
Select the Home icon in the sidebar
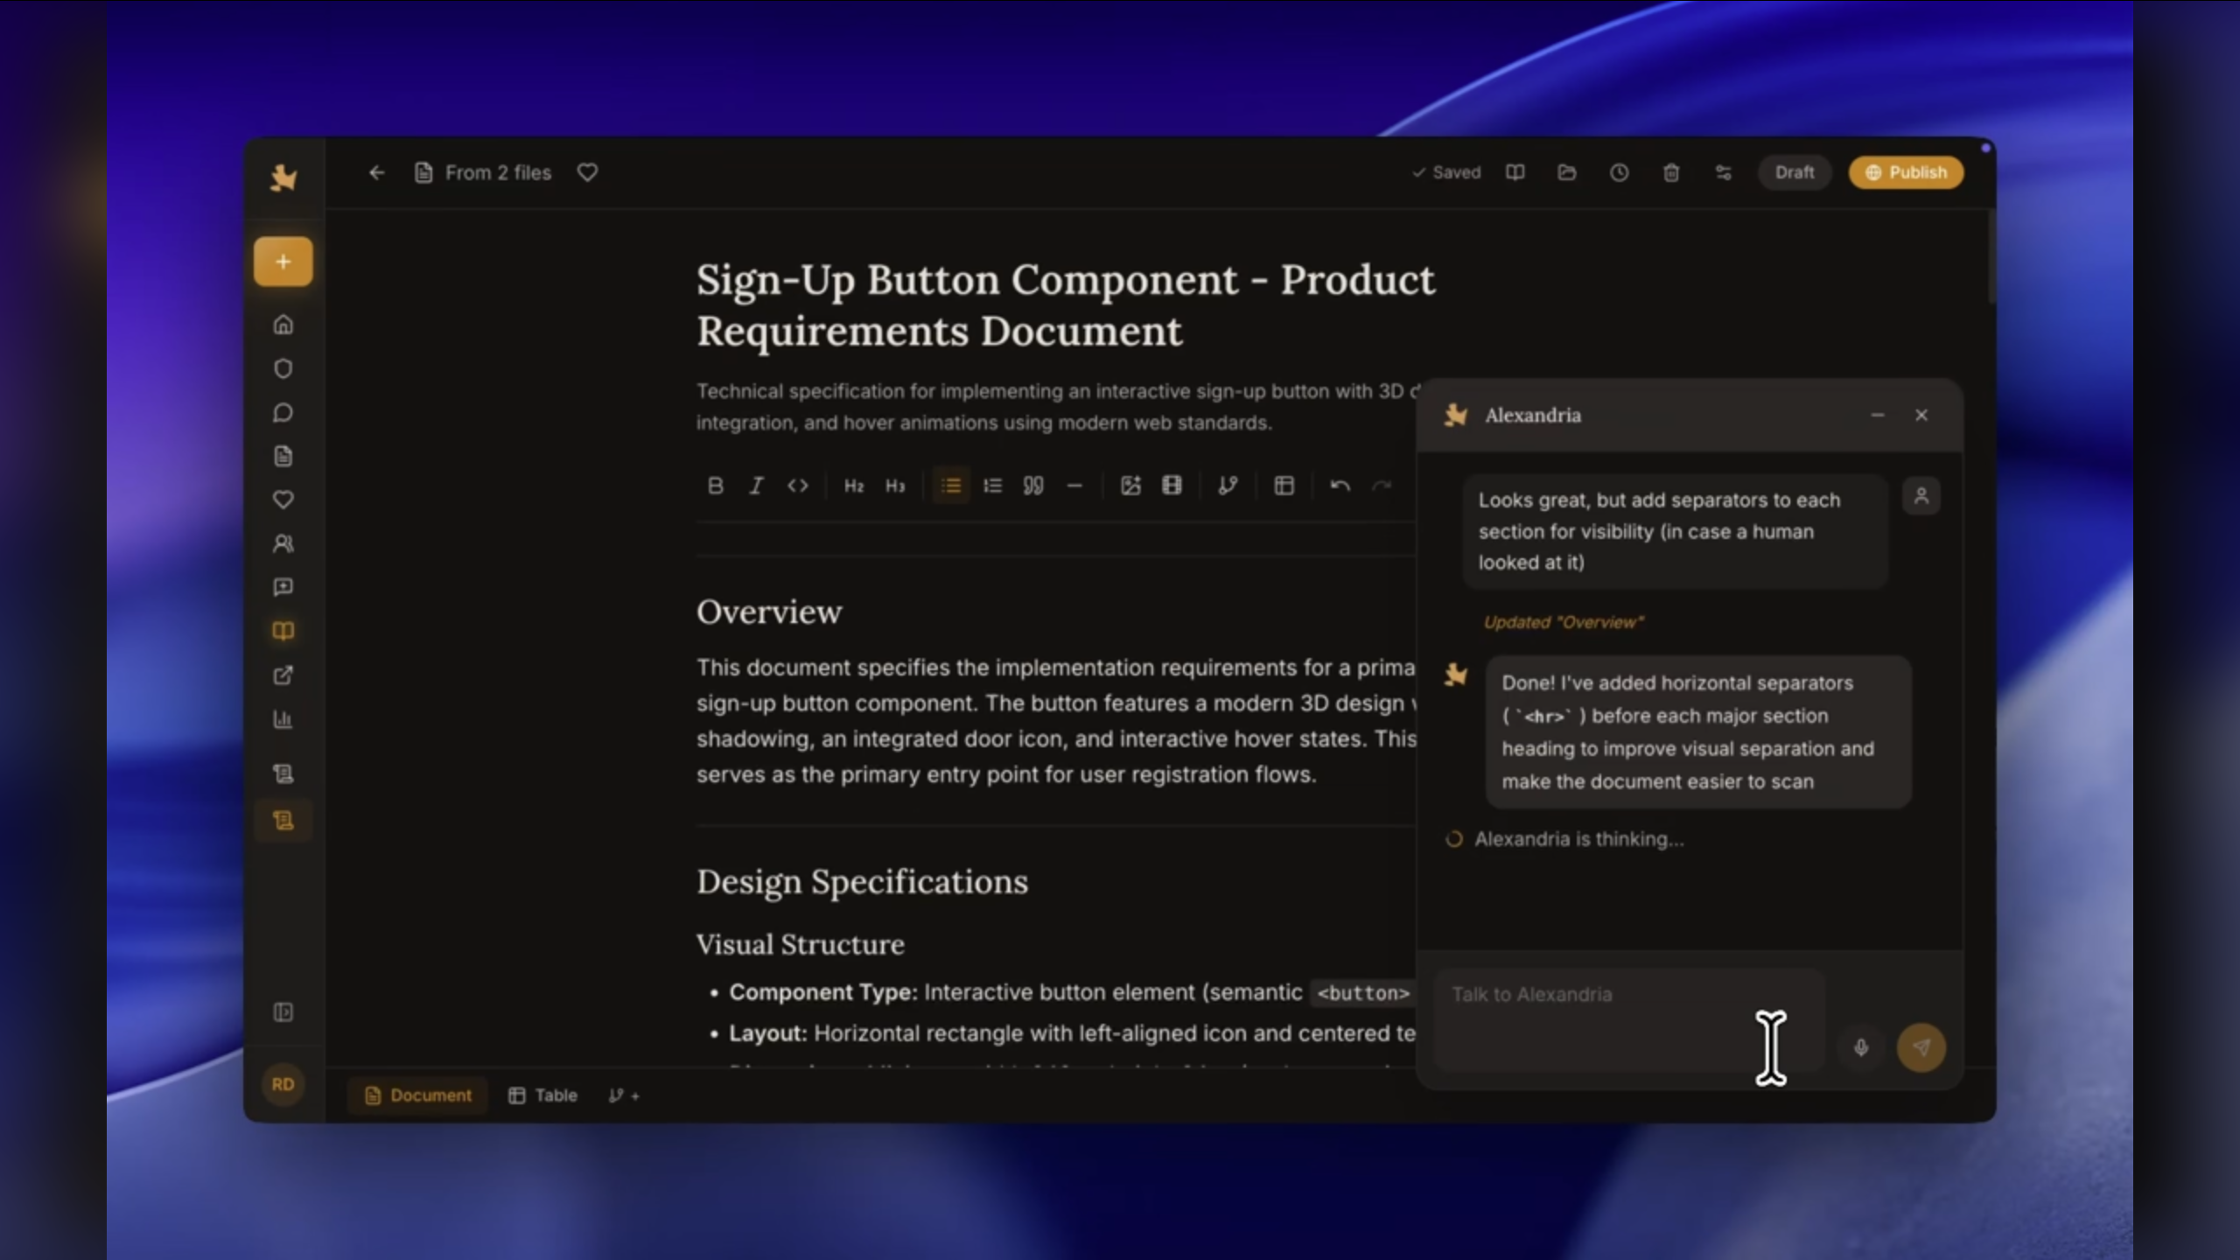click(x=283, y=325)
